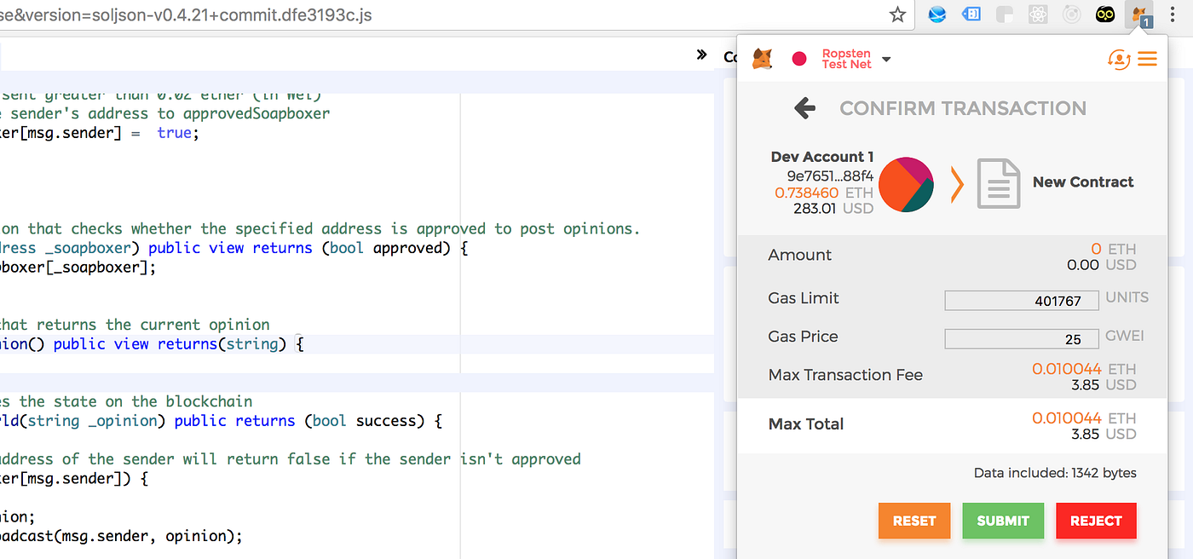Open the MetaMask hamburger menu

pyautogui.click(x=1147, y=59)
